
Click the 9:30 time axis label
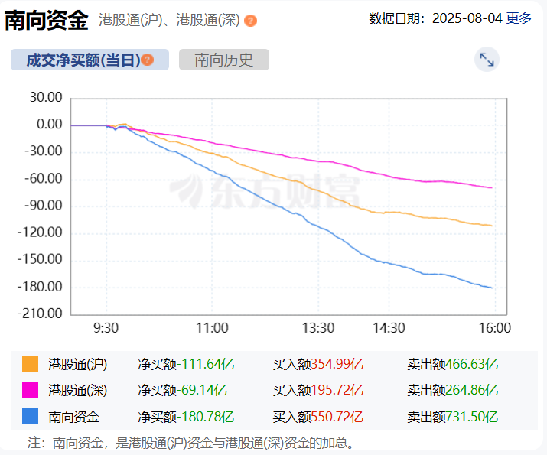click(106, 328)
